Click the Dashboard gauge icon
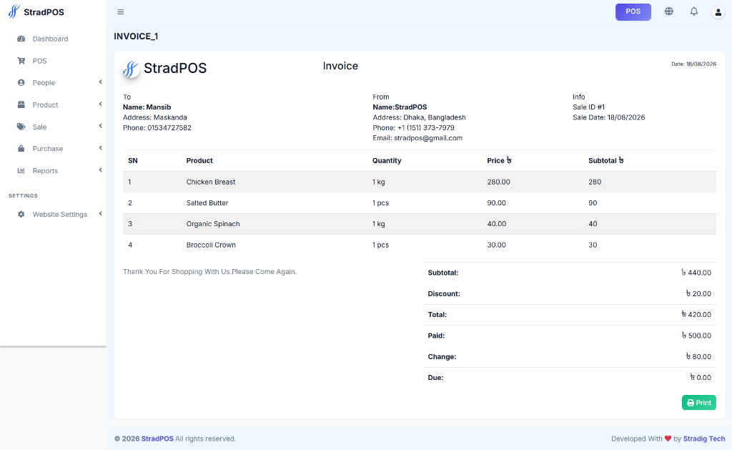 pos(21,39)
